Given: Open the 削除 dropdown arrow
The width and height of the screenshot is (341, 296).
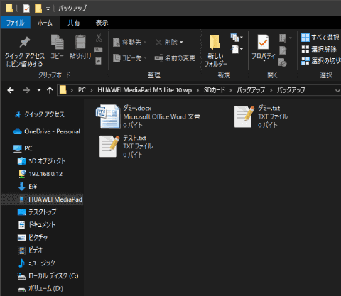Looking at the screenshot, I should point(181,43).
